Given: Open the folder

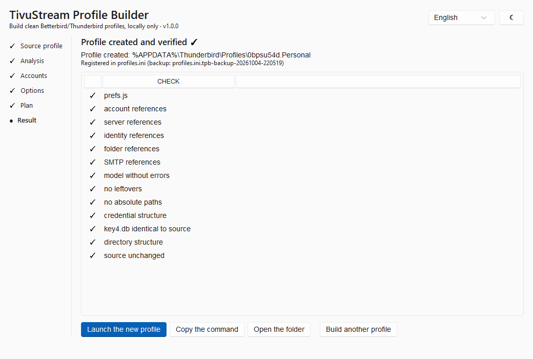Looking at the screenshot, I should (x=279, y=329).
